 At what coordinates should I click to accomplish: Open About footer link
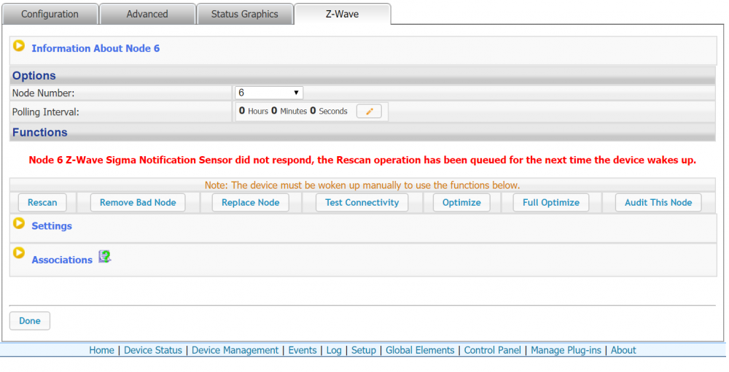[x=623, y=350]
